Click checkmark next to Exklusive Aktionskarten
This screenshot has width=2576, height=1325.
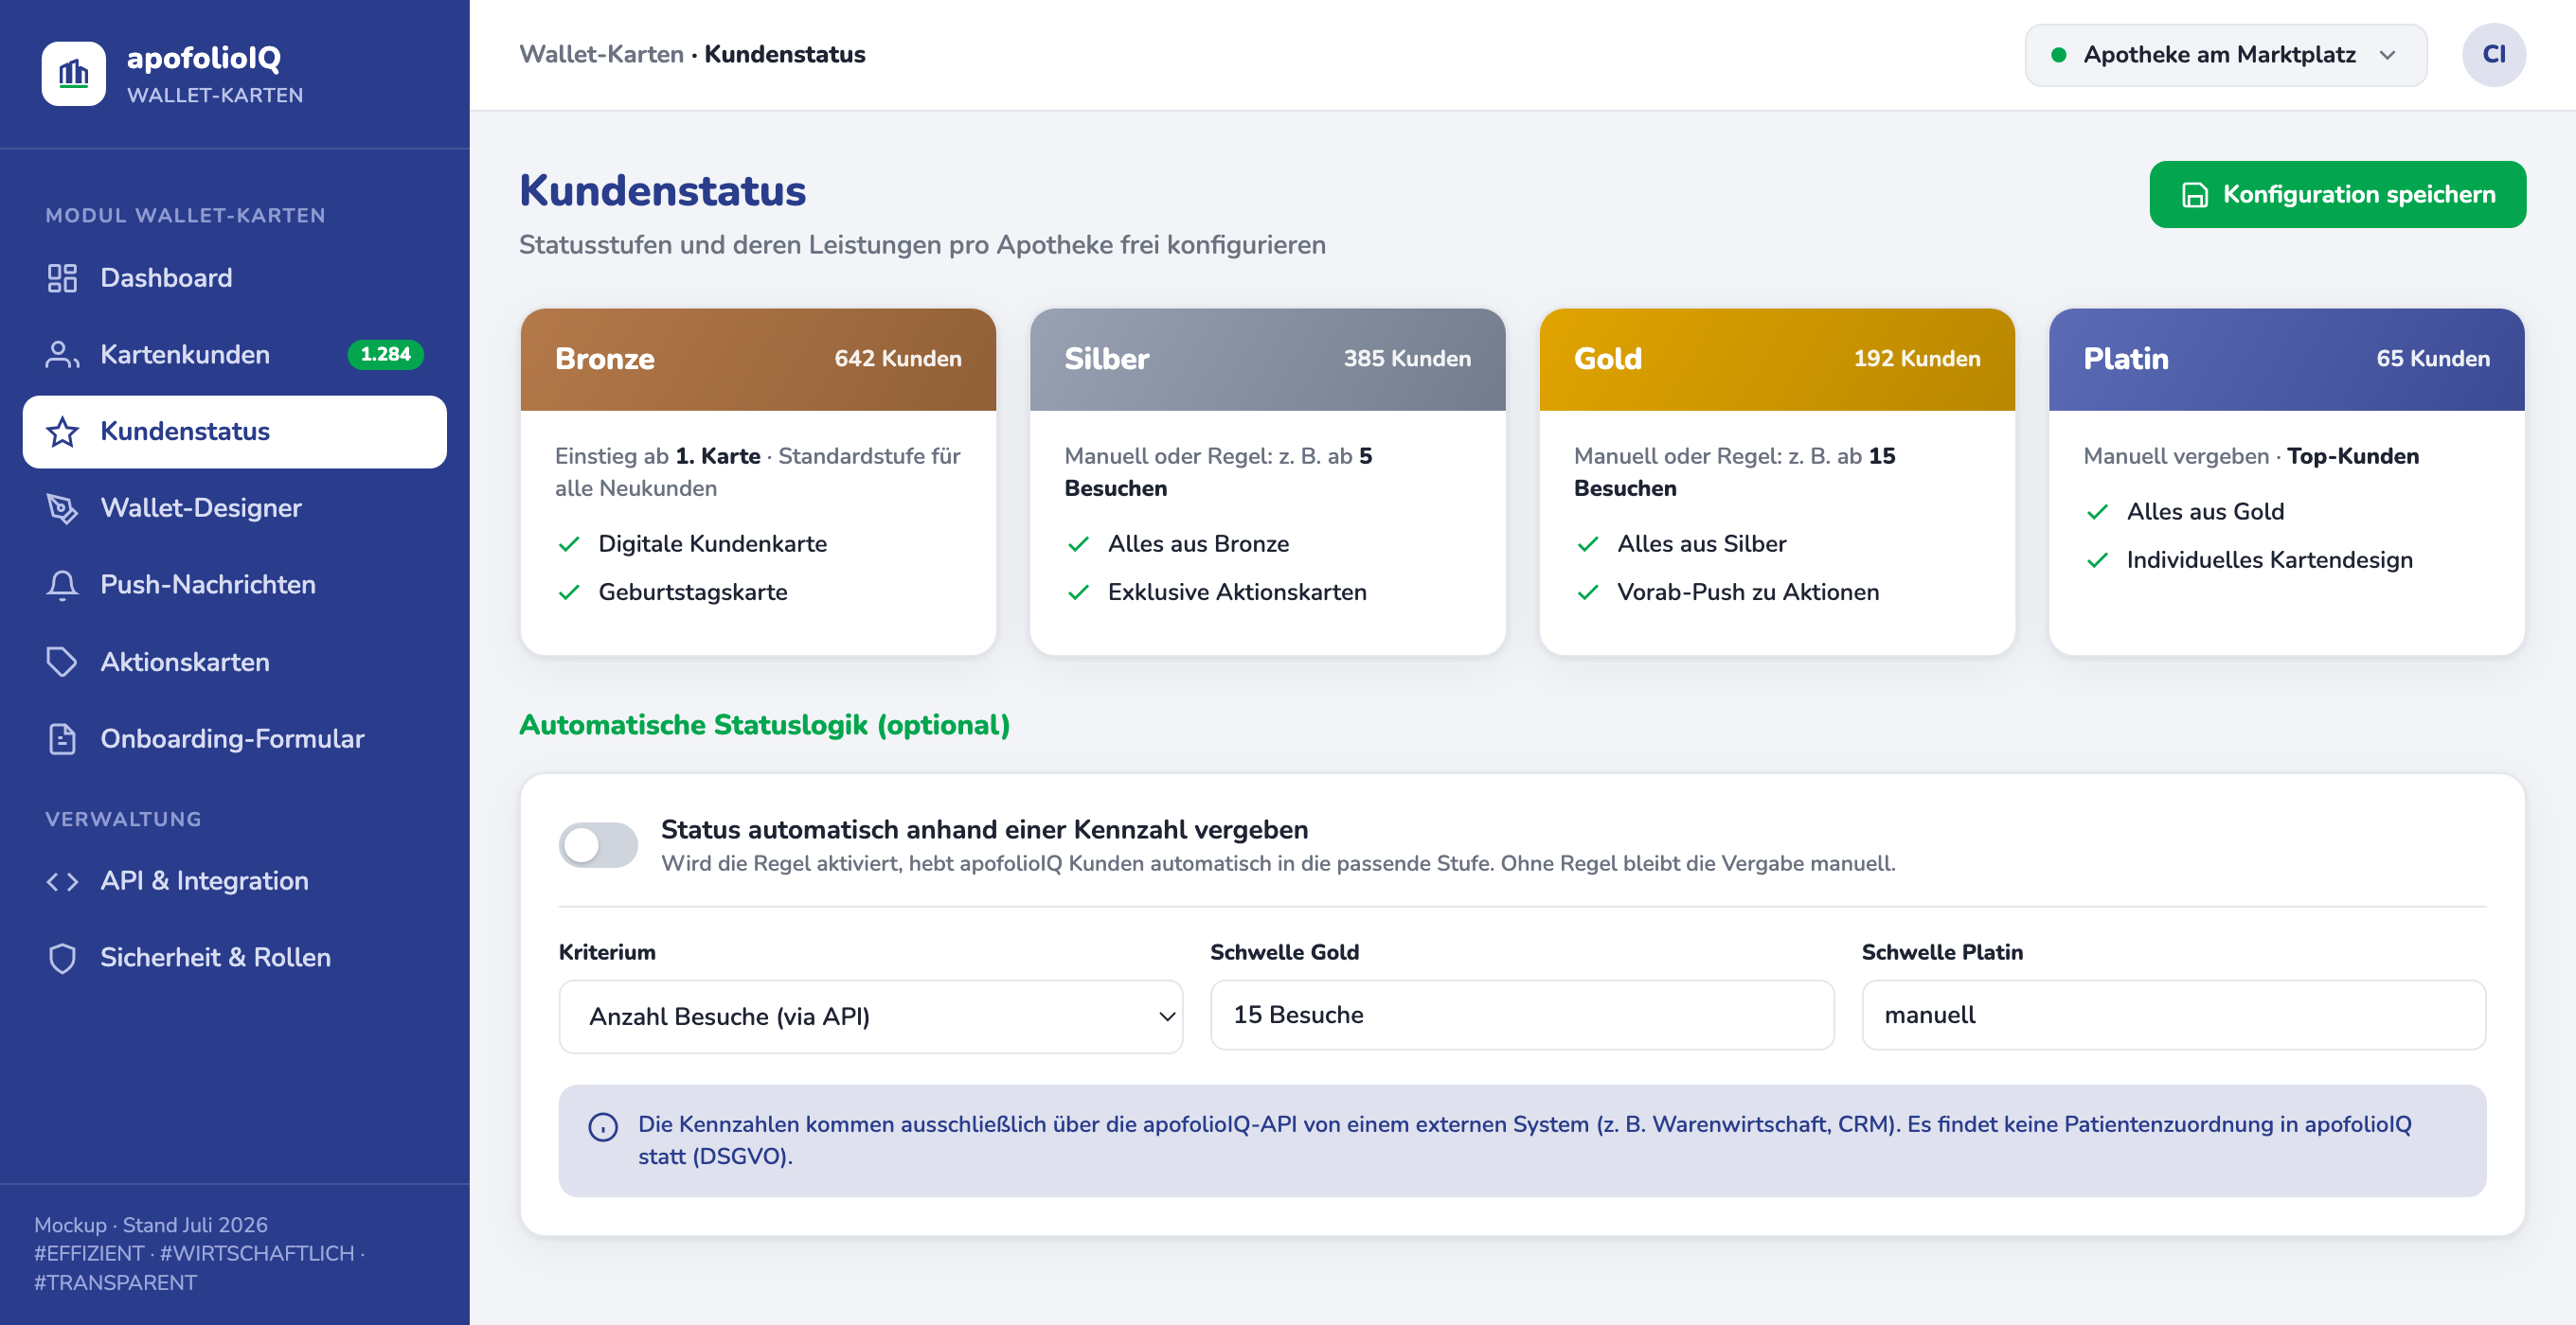point(1078,592)
